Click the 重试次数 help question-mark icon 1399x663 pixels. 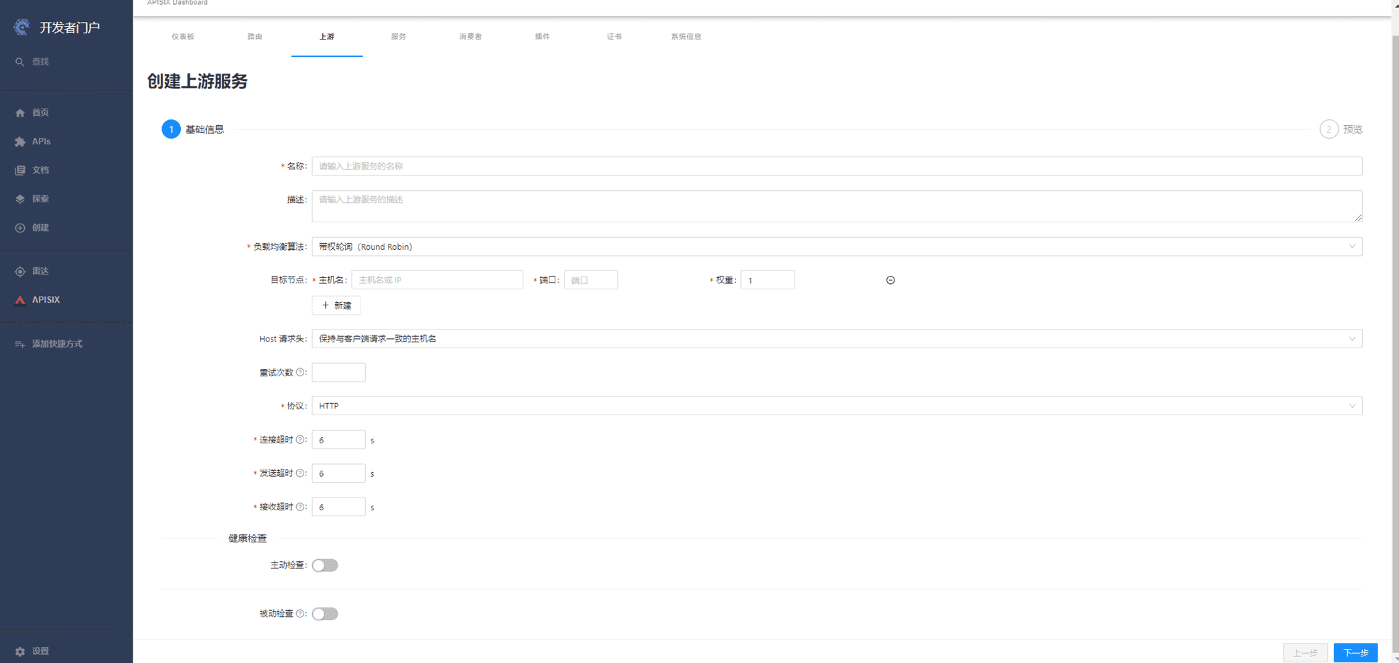pos(300,372)
